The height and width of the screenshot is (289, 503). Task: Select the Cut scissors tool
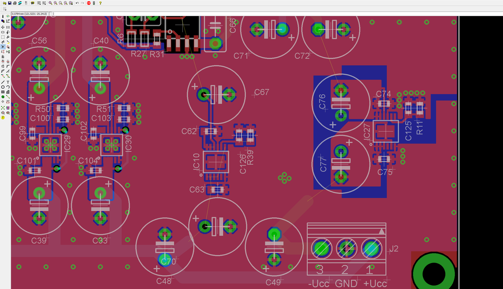tap(3, 42)
